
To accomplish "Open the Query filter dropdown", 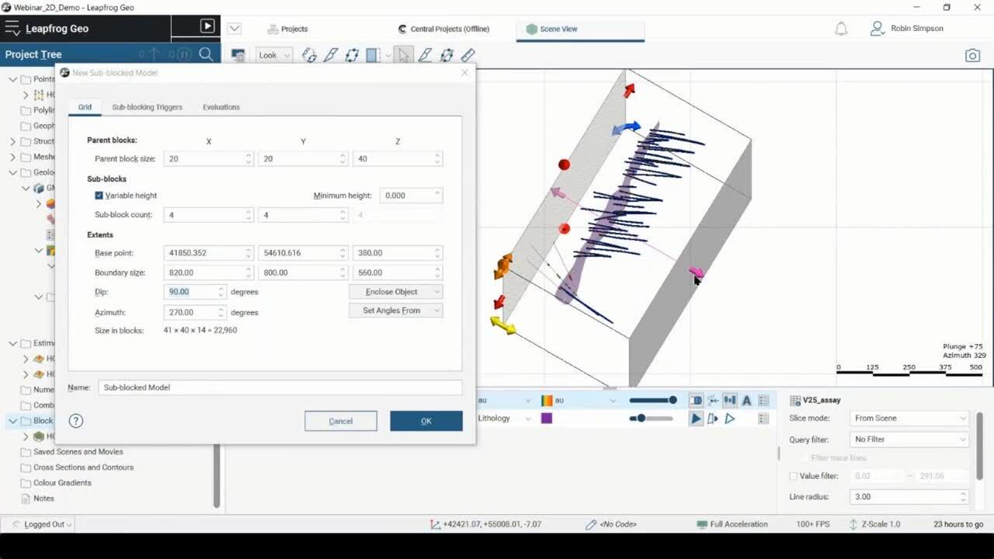I will (x=909, y=439).
